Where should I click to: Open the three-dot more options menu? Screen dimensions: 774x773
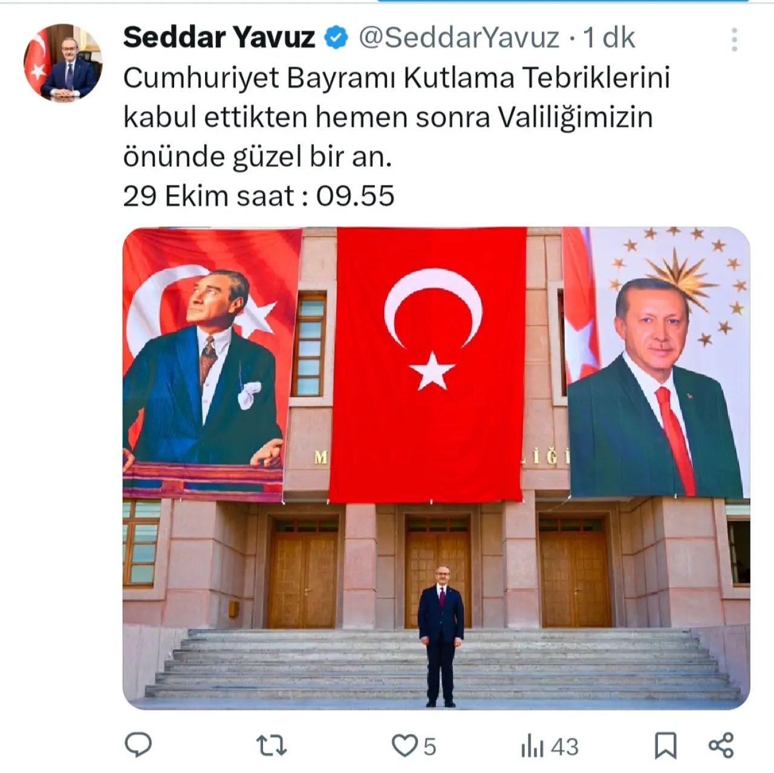coord(734,39)
